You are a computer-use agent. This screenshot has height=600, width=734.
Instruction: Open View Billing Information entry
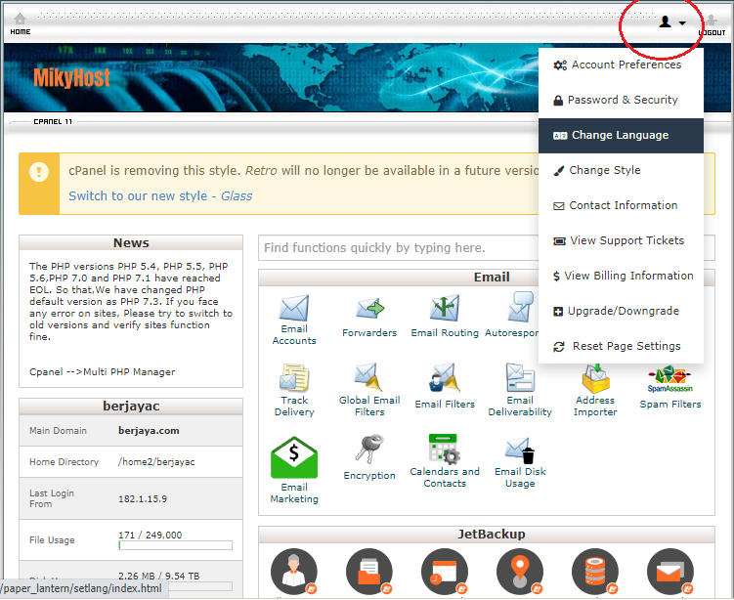click(621, 276)
